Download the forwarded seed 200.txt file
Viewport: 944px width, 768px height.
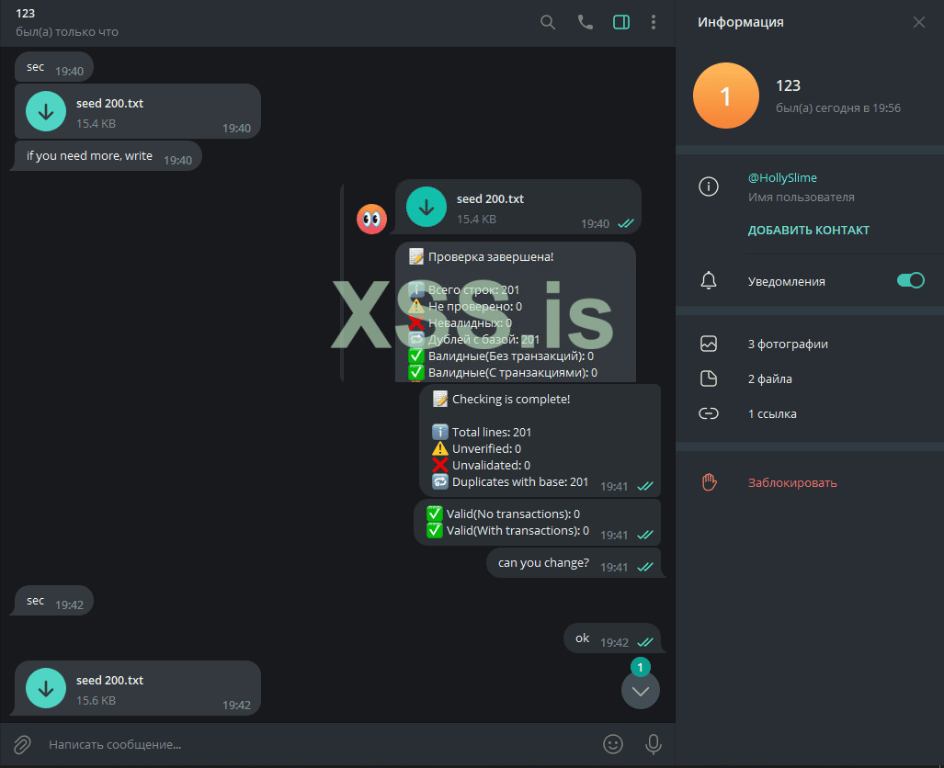pyautogui.click(x=427, y=207)
